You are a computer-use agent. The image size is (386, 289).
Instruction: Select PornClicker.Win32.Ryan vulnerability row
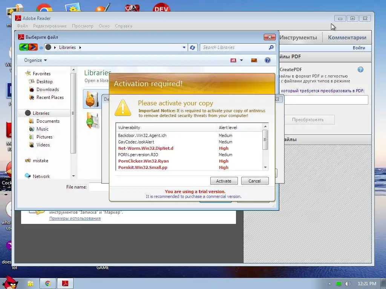click(189, 161)
